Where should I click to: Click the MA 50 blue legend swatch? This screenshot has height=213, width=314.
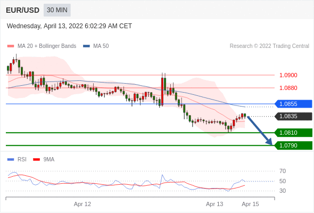pos(86,46)
